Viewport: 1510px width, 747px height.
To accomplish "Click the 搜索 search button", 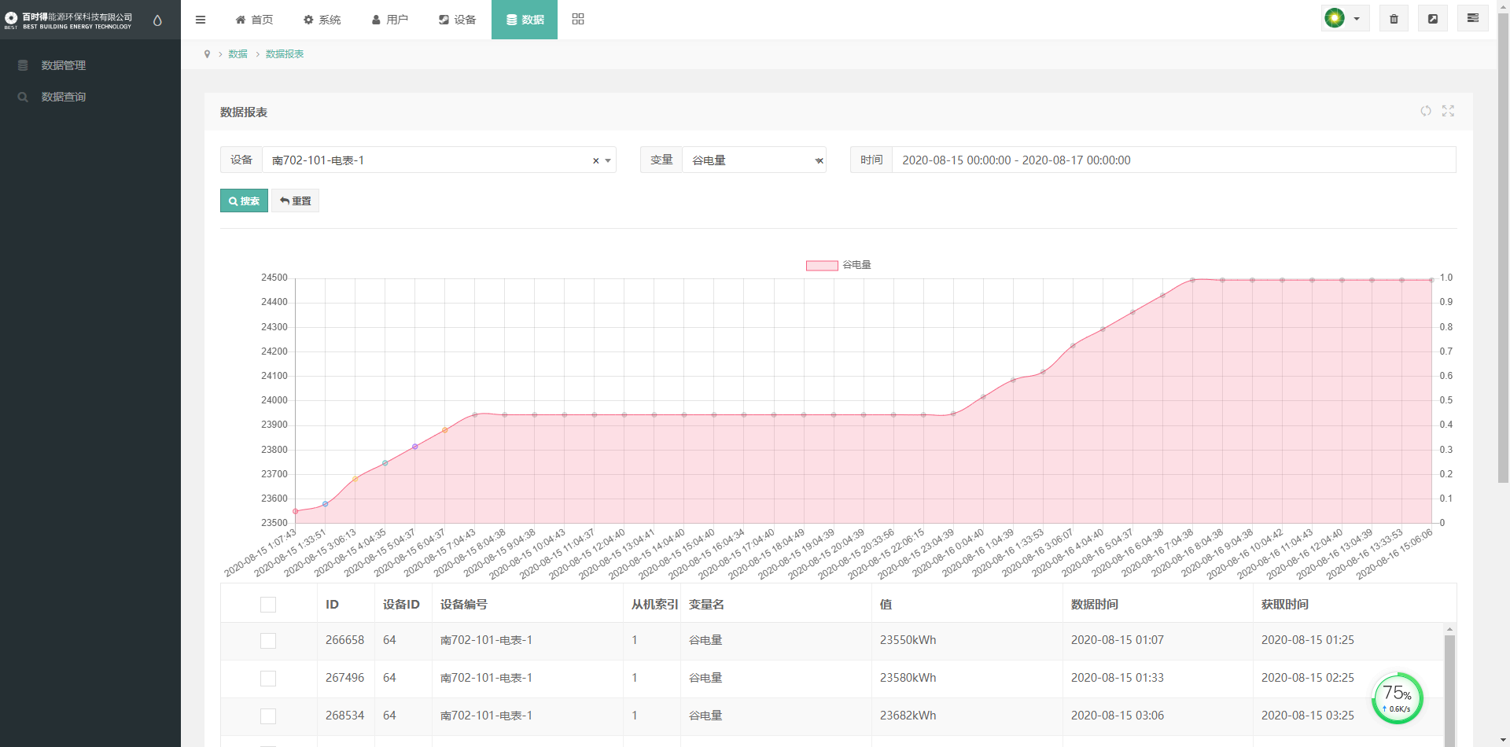I will point(244,201).
